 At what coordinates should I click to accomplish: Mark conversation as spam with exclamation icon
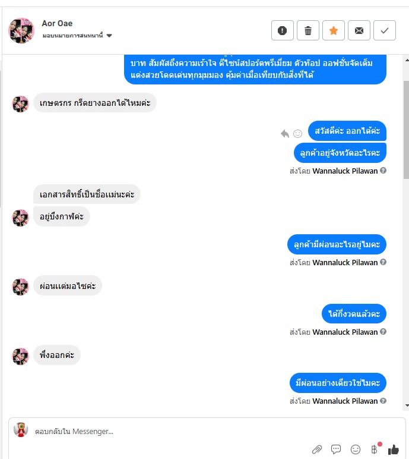point(282,30)
